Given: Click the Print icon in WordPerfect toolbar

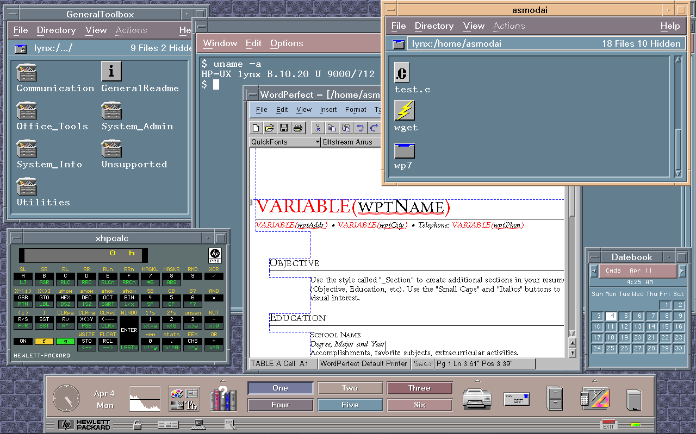Looking at the screenshot, I should [297, 128].
